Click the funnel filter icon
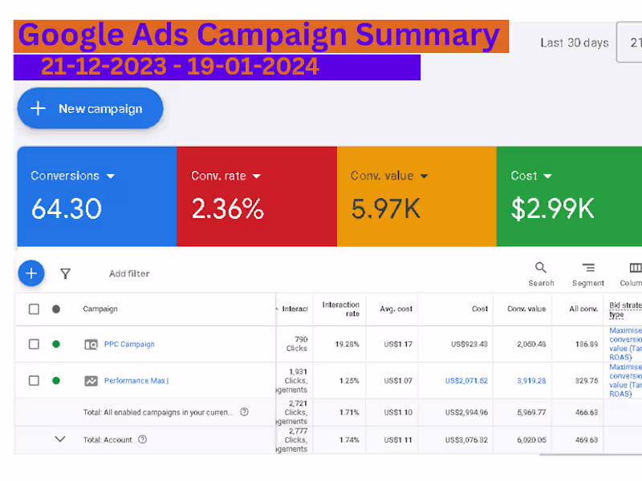Viewport: 642px width, 481px height. point(66,273)
